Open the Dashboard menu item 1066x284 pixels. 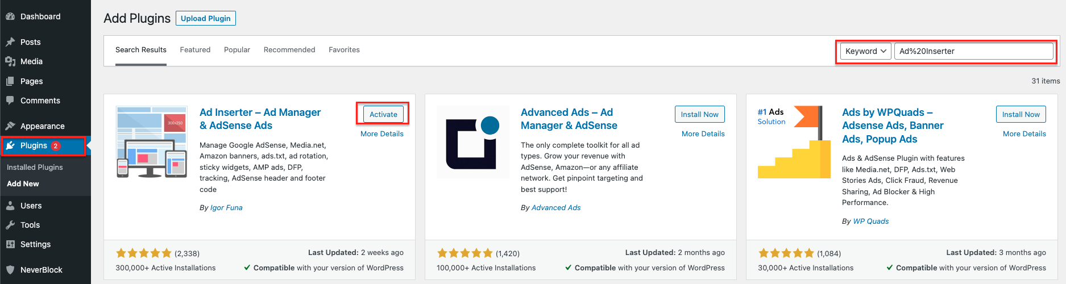[45, 16]
